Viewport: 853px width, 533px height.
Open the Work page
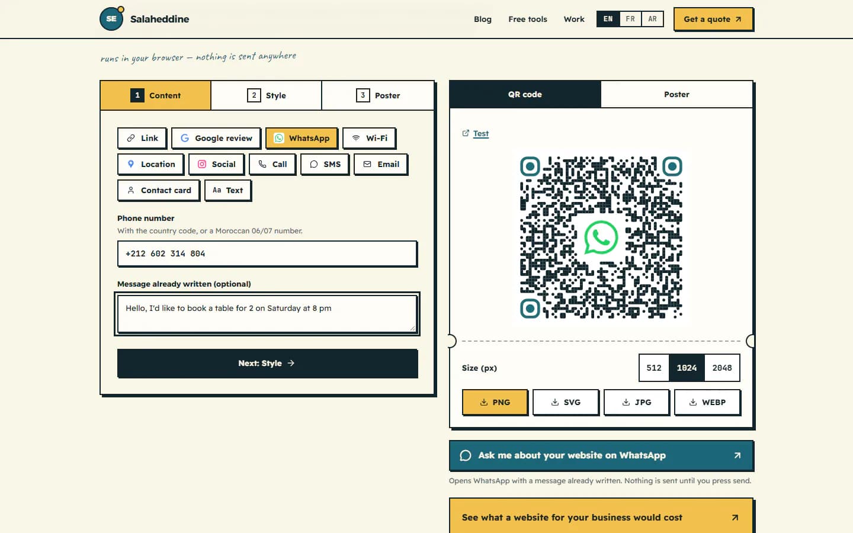click(574, 19)
